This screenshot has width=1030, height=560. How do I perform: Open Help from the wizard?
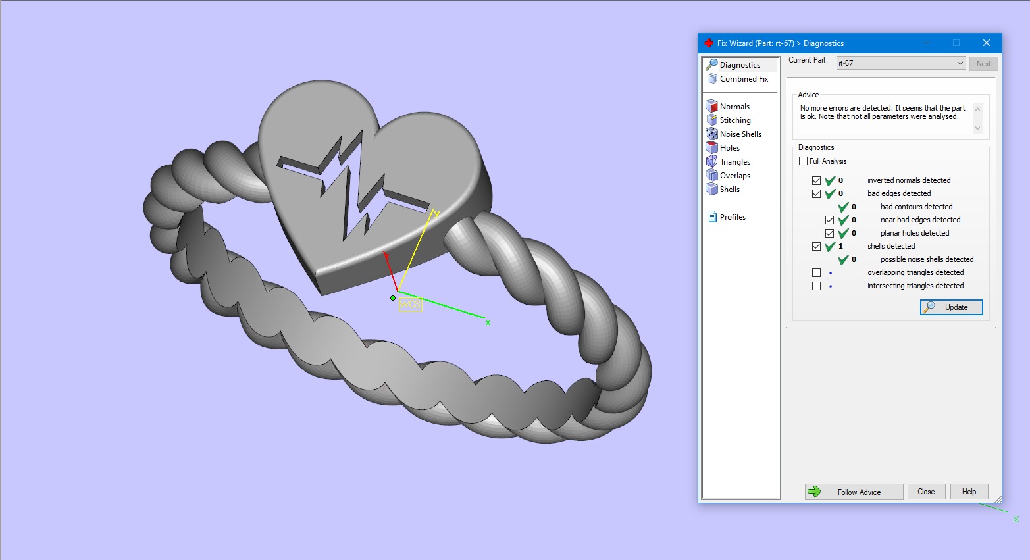(969, 492)
